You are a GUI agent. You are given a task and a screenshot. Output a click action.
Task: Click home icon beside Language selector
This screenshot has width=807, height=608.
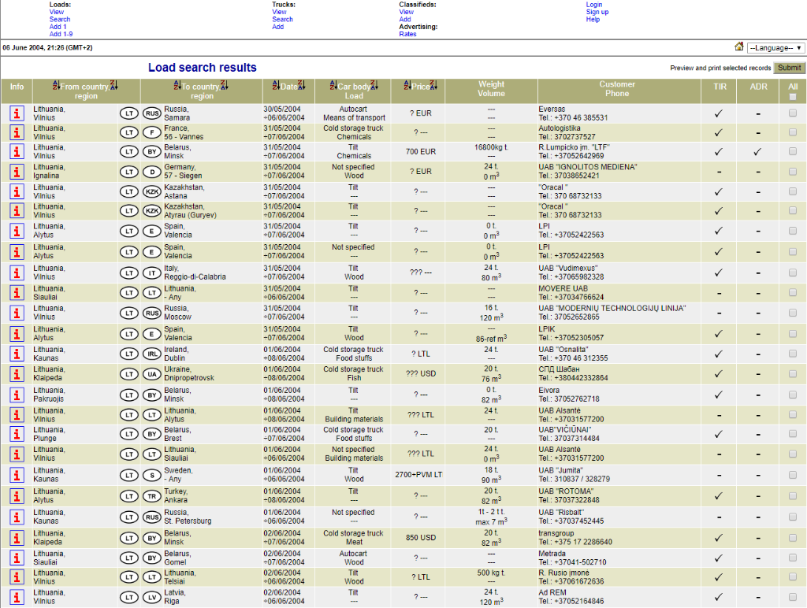(738, 46)
